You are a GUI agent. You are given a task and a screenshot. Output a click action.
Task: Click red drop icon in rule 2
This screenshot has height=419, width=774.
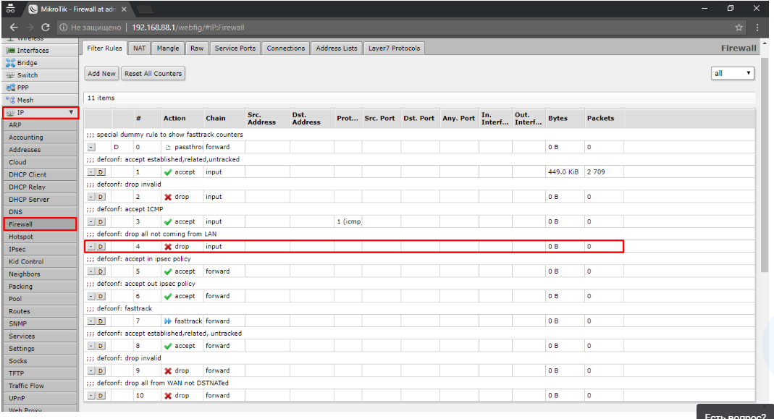(168, 197)
